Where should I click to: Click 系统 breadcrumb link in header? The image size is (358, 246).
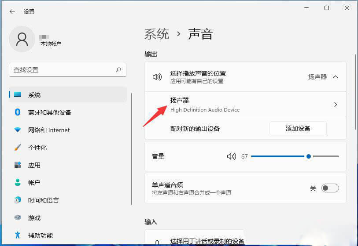click(157, 34)
